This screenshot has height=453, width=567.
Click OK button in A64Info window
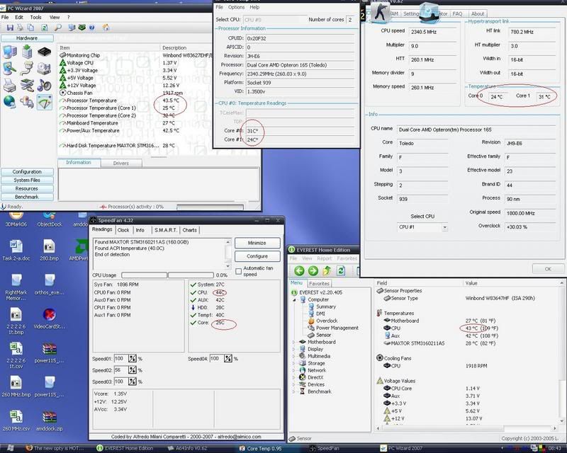pyautogui.click(x=548, y=269)
